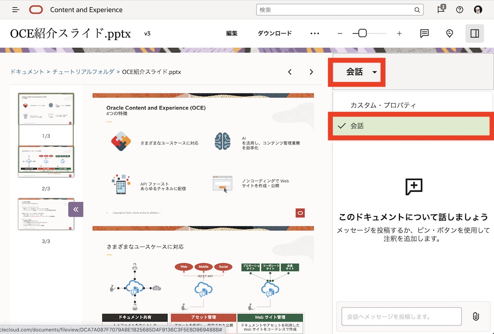Click the Oracle logo in the header
The height and width of the screenshot is (334, 494).
pos(36,9)
